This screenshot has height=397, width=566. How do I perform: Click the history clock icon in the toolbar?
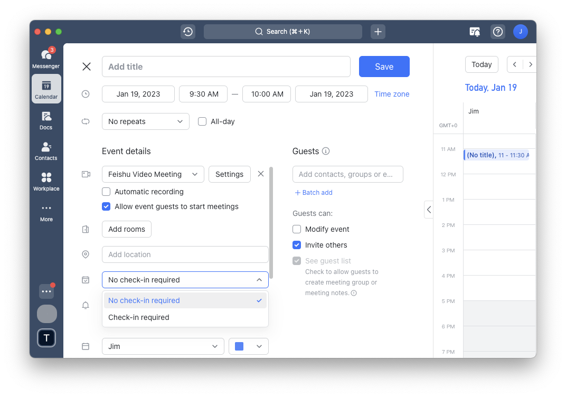point(187,32)
